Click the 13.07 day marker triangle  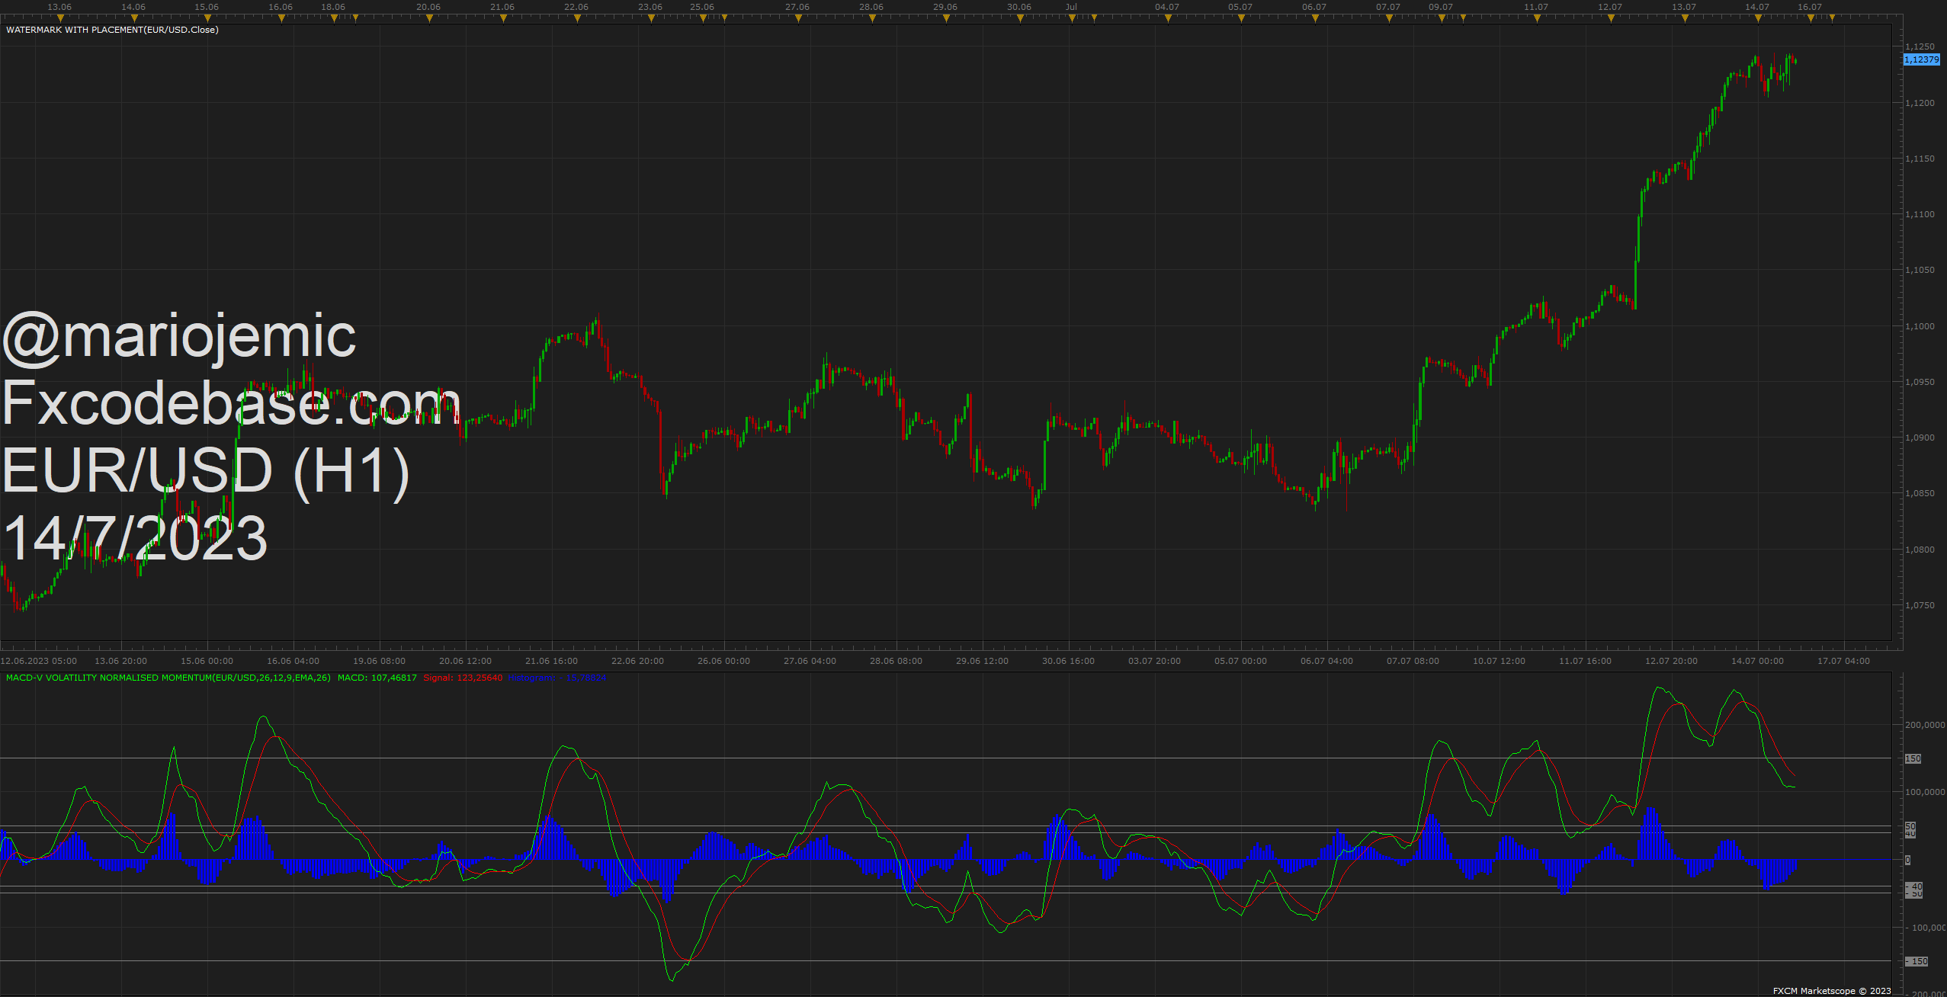tap(1685, 18)
